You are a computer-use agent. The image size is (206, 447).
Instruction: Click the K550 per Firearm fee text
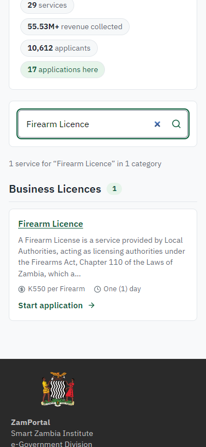[57, 289]
